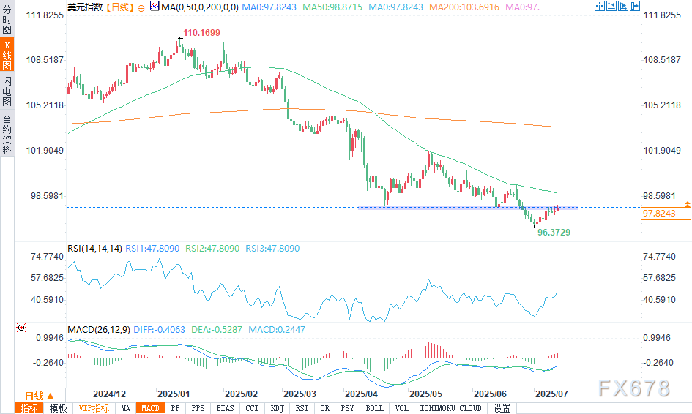Select the VIP指标 tab
692x414 pixels.
[94, 408]
